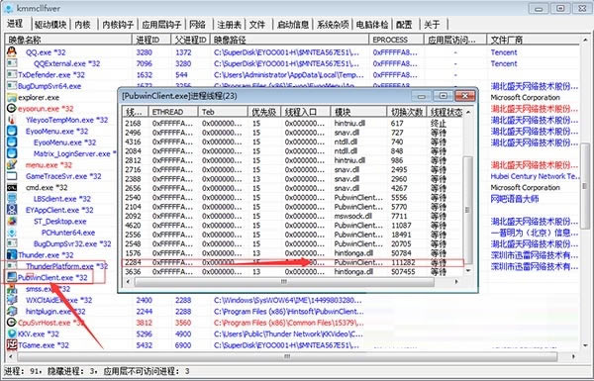Click the menu.exe pencil icon
The height and width of the screenshot is (381, 594).
pos(12,164)
